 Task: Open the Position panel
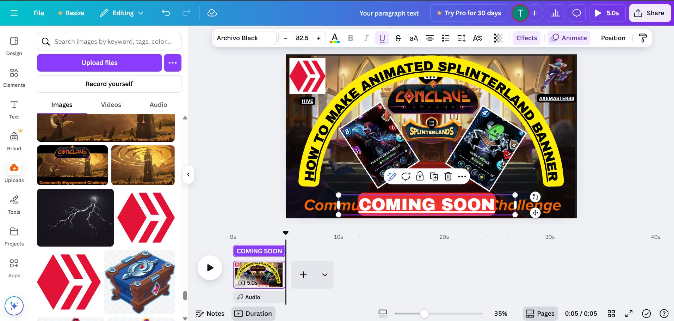[x=613, y=38]
